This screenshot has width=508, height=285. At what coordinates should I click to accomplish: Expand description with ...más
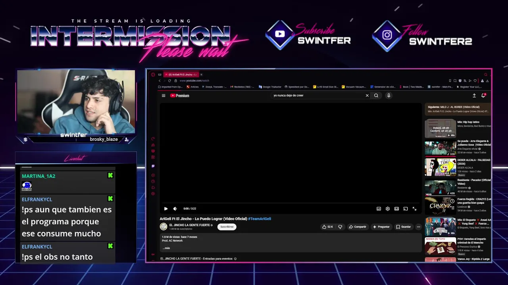pos(166,248)
